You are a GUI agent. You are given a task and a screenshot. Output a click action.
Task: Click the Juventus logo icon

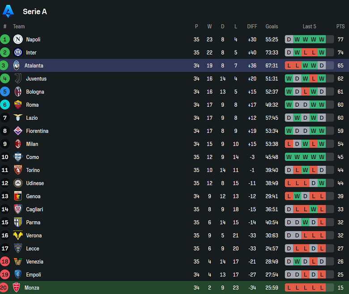click(x=18, y=79)
